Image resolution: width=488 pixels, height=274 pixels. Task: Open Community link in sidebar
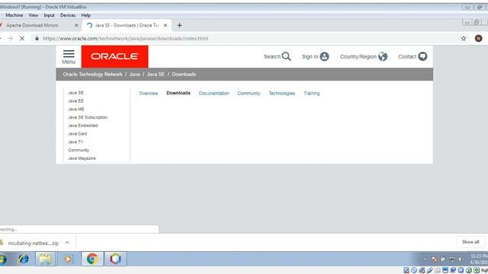(x=79, y=150)
